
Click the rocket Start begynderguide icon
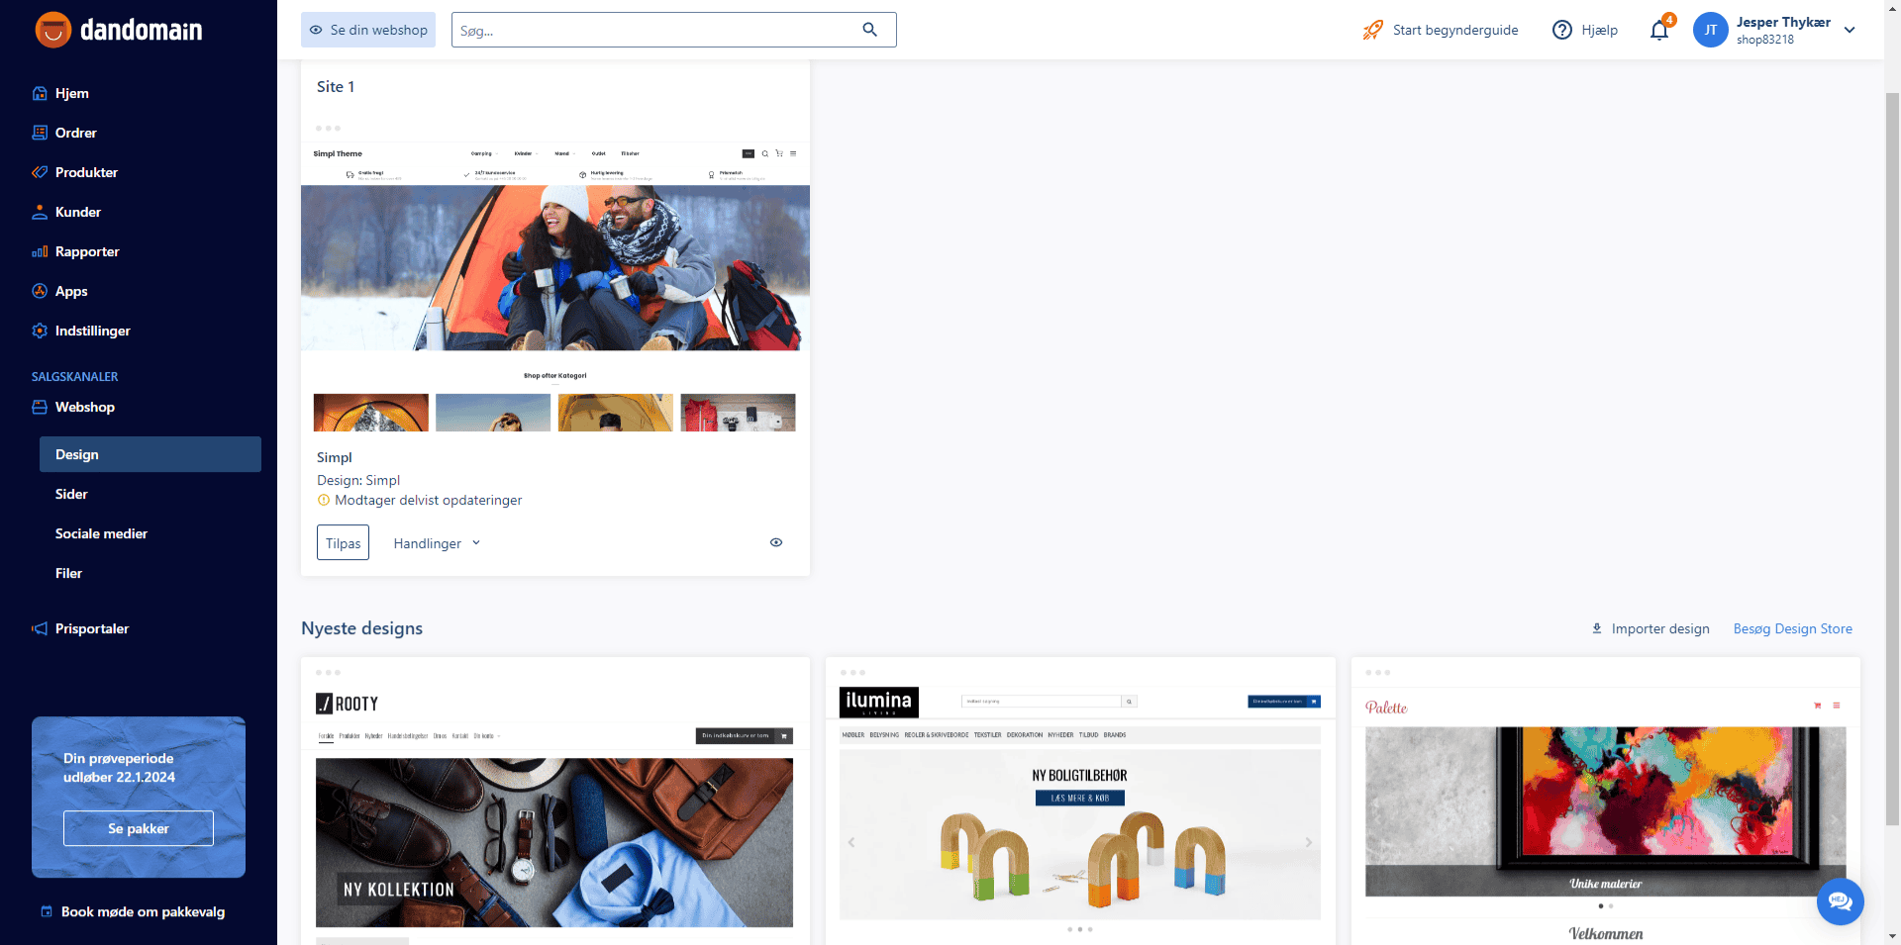(x=1372, y=30)
